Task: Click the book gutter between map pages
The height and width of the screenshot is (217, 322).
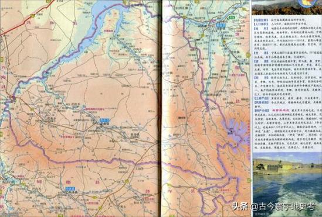Action: [x=161, y=109]
